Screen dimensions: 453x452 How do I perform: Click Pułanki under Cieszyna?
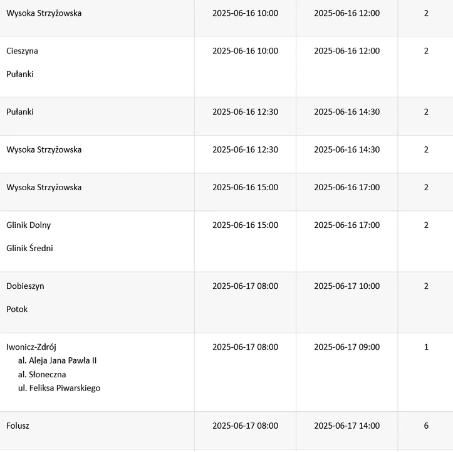click(20, 74)
